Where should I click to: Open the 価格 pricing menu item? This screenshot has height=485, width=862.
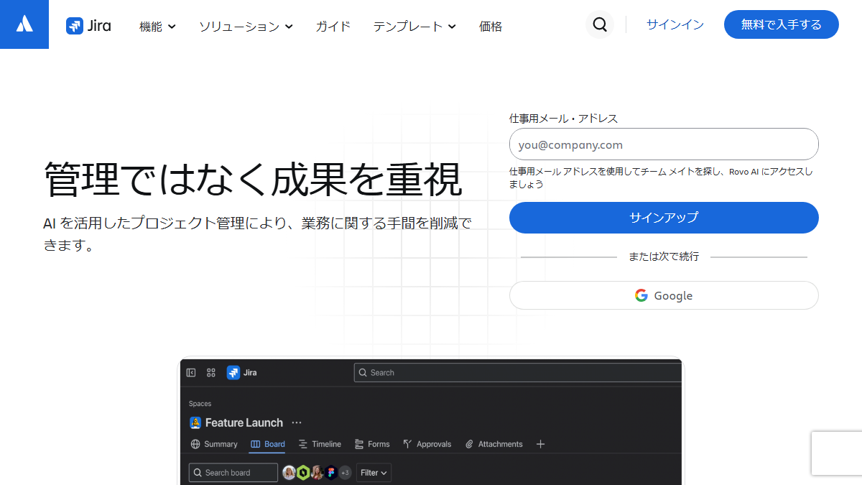[491, 27]
